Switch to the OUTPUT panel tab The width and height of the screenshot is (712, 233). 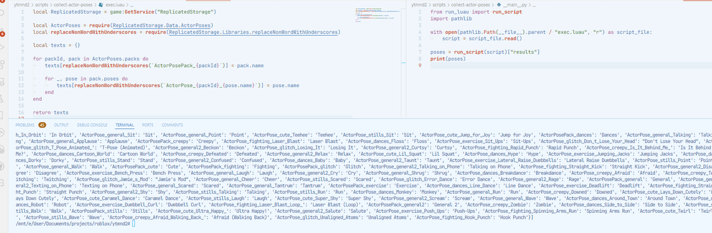61,125
